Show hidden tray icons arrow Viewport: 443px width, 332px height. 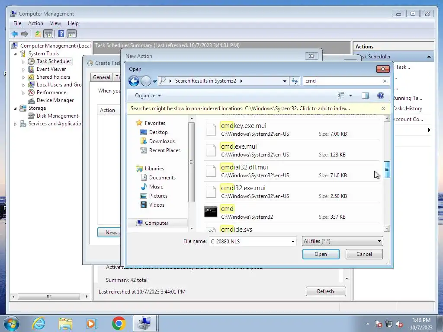tap(368, 324)
